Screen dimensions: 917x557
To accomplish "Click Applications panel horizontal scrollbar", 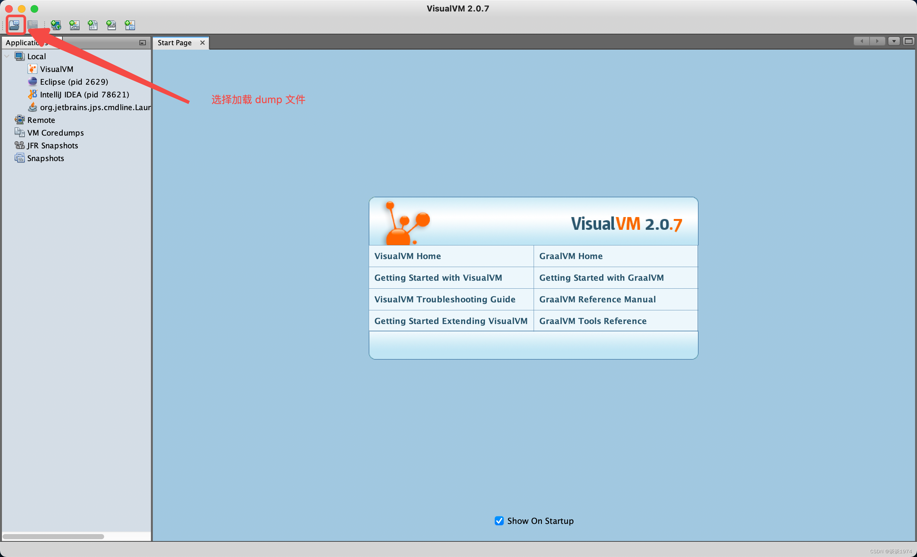I will click(x=53, y=536).
